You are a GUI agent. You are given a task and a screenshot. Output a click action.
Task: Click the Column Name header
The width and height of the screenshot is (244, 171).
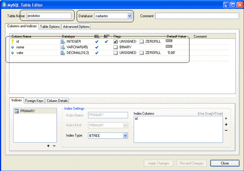coord(21,36)
